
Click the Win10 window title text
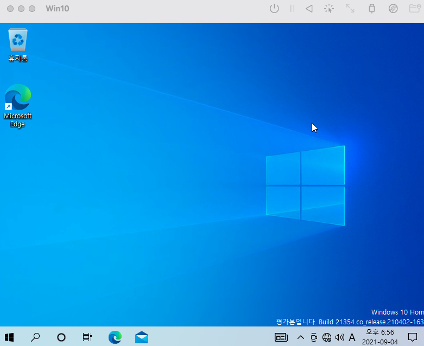(x=58, y=9)
